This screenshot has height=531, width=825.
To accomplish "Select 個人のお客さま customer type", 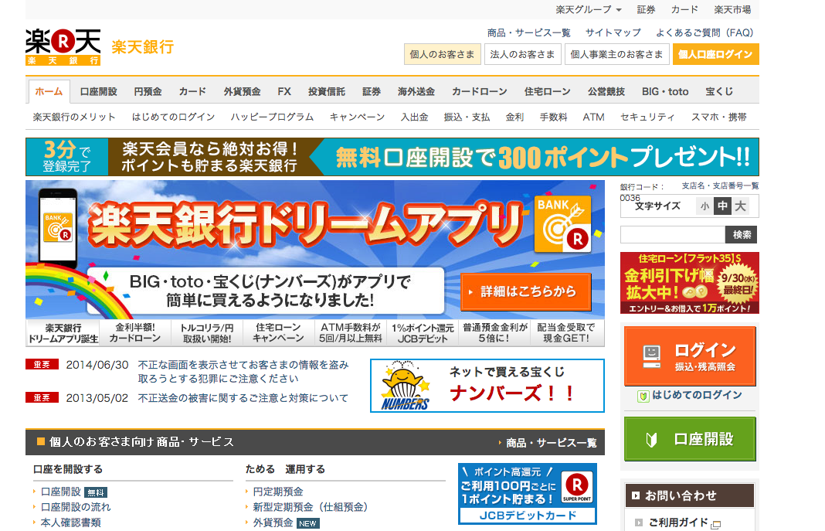I will pos(442,54).
